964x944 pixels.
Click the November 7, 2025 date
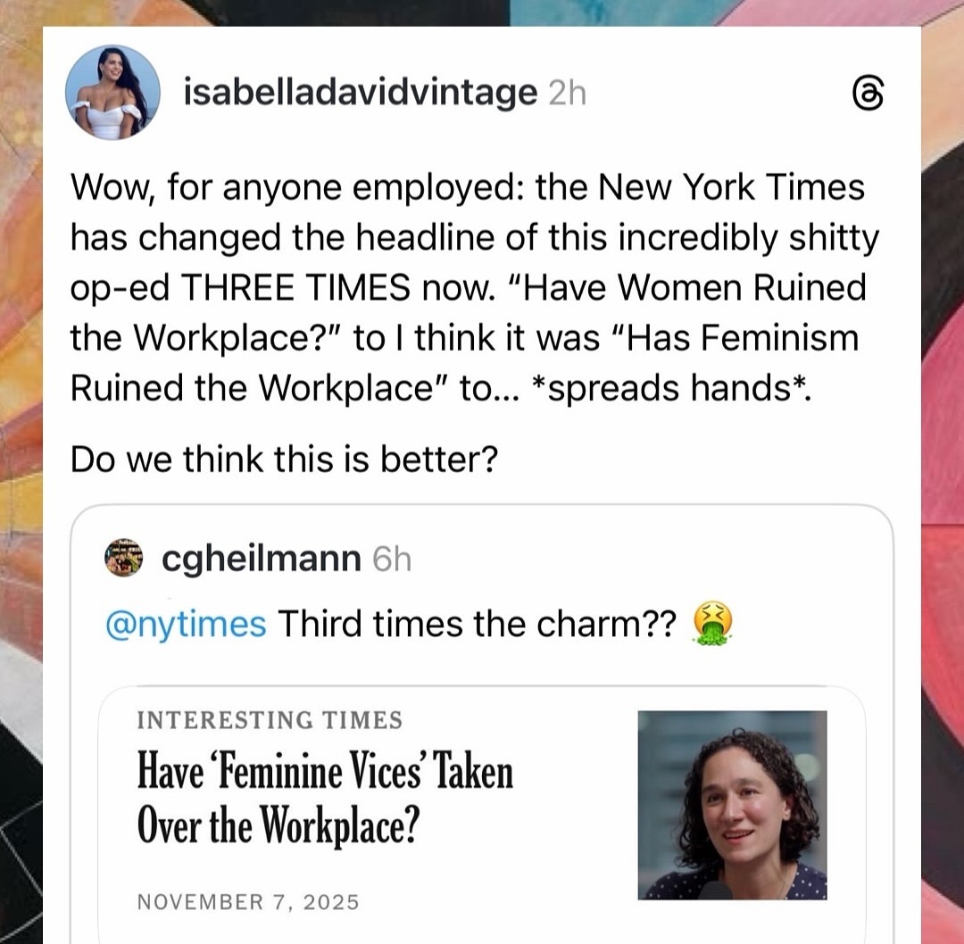(247, 902)
